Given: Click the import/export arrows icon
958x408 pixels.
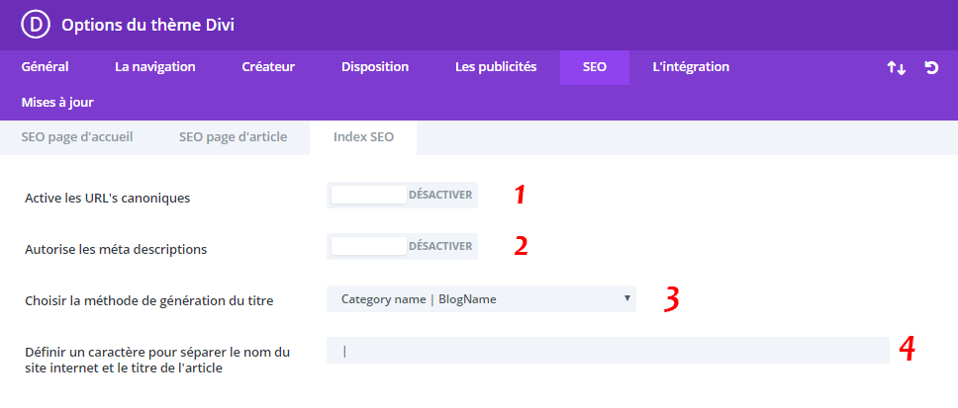Looking at the screenshot, I should pyautogui.click(x=897, y=68).
